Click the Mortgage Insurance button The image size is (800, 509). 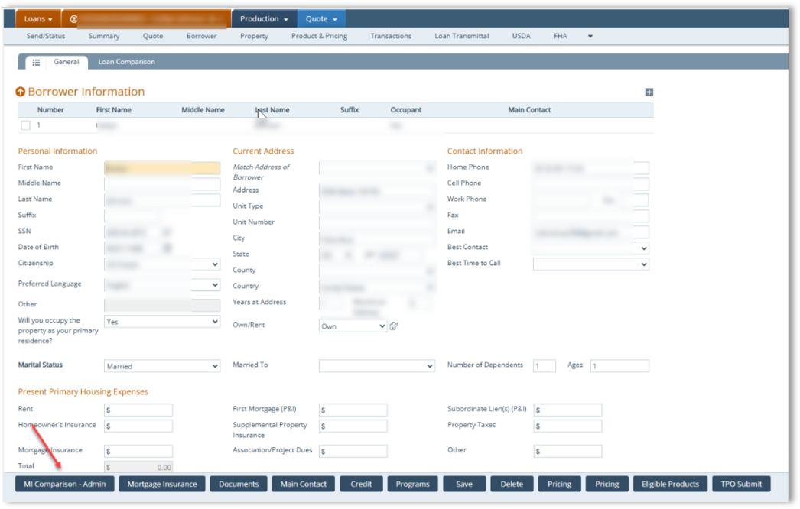pyautogui.click(x=162, y=484)
